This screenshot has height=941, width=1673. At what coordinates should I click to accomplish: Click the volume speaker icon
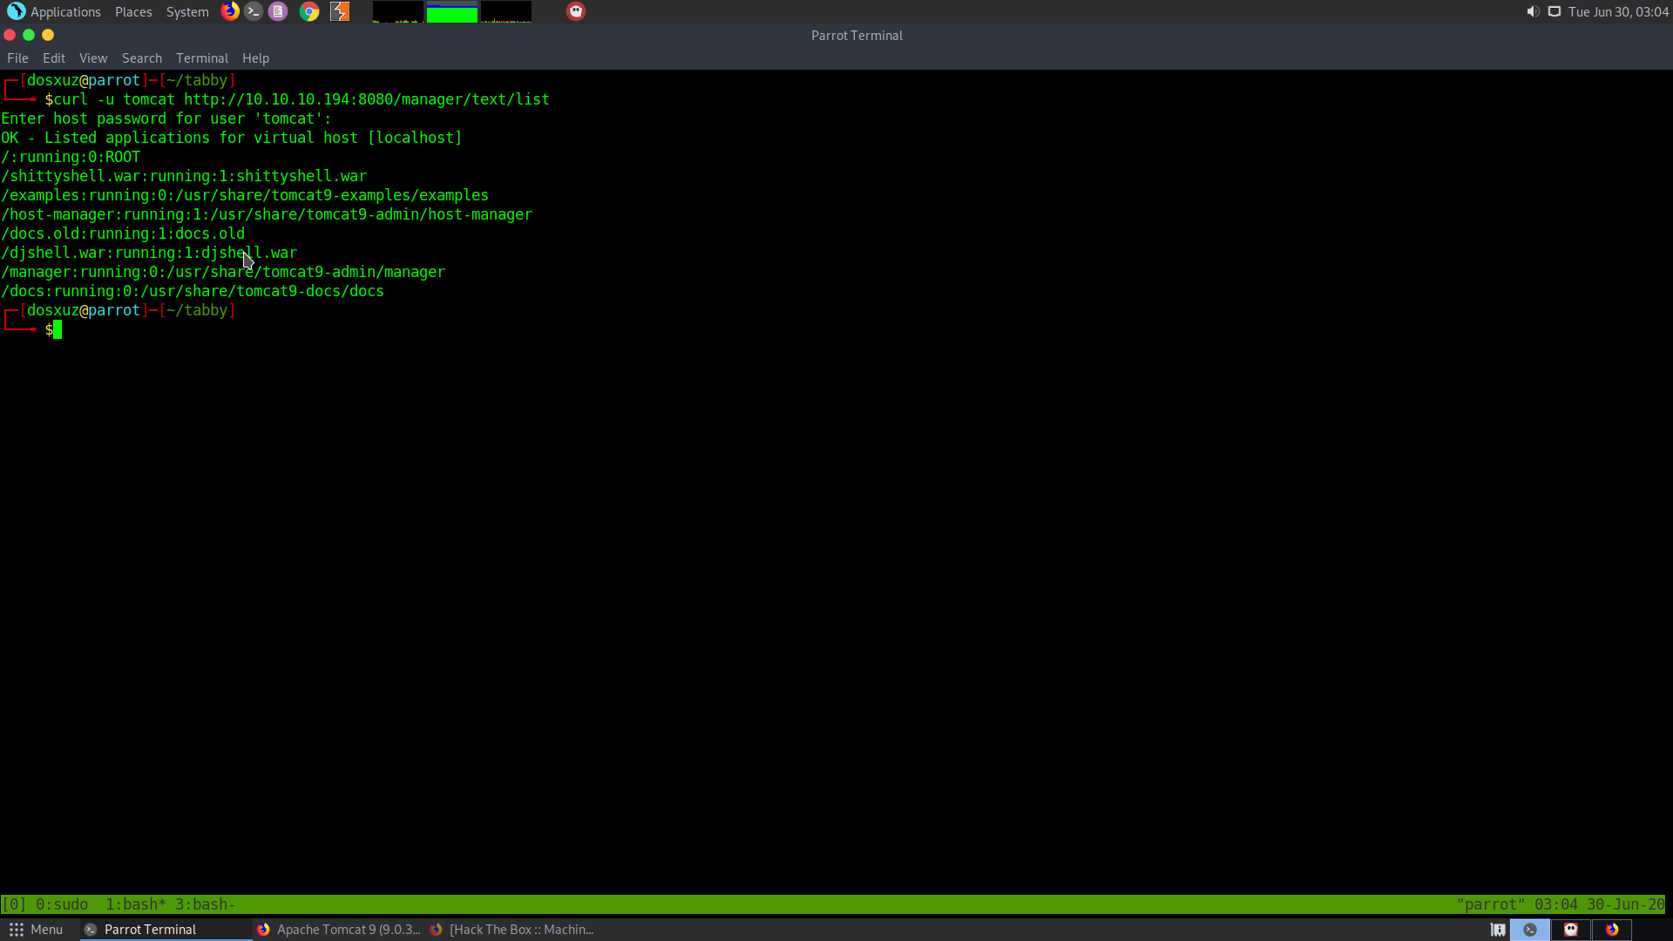[1533, 11]
